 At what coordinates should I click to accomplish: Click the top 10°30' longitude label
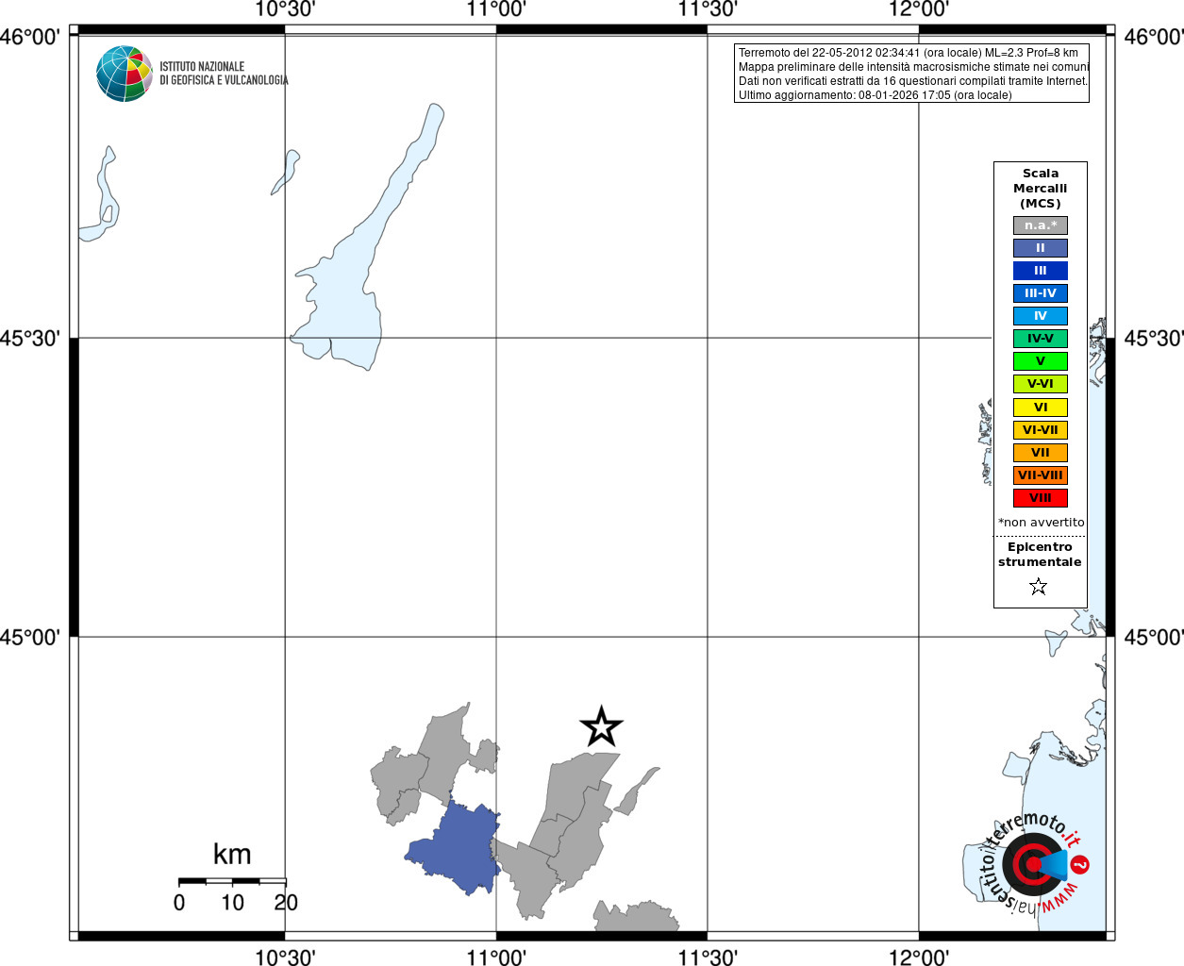[x=285, y=9]
